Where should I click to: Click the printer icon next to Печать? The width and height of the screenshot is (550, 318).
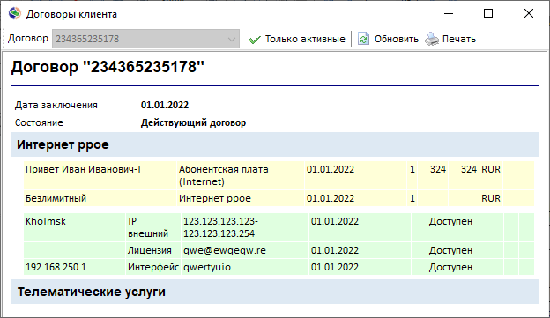[x=432, y=39]
